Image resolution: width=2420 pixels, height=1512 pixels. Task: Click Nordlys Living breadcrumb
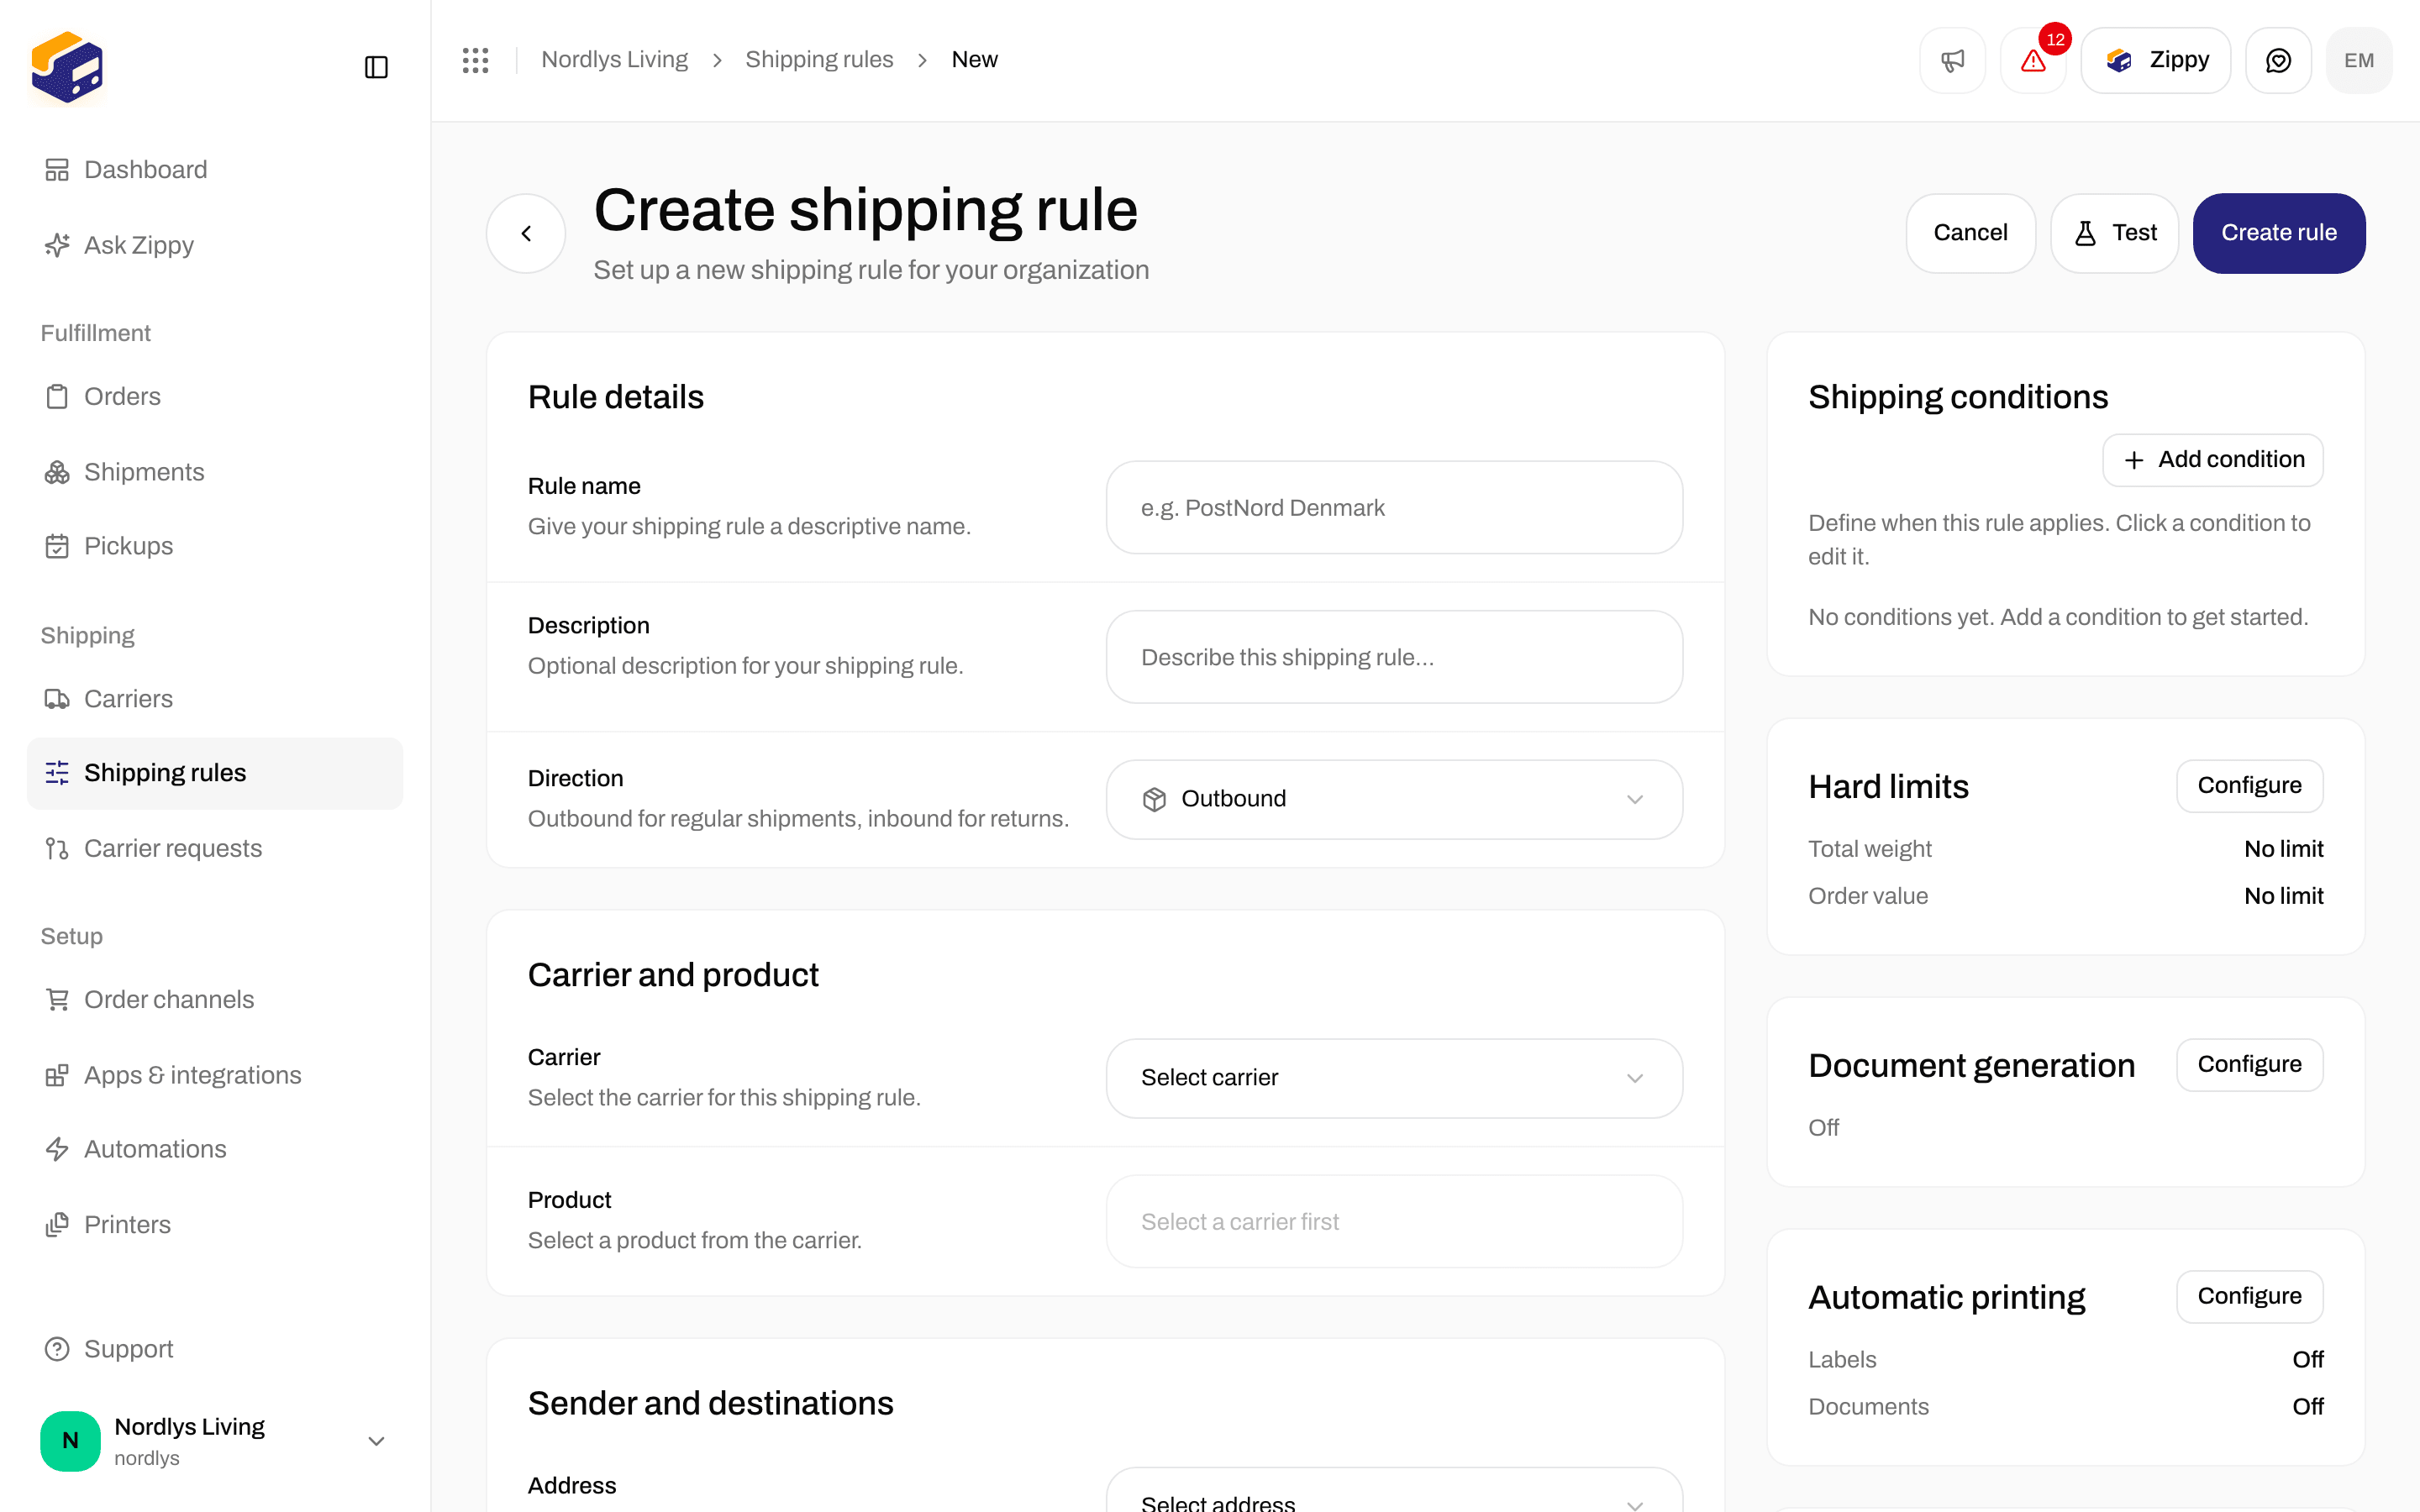pyautogui.click(x=614, y=60)
